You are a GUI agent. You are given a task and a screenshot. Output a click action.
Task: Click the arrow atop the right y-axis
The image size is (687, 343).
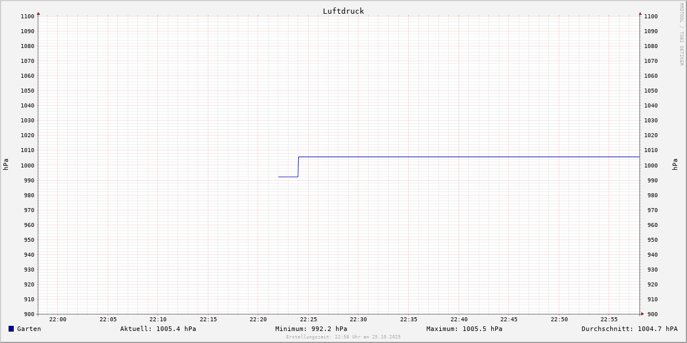pos(640,13)
